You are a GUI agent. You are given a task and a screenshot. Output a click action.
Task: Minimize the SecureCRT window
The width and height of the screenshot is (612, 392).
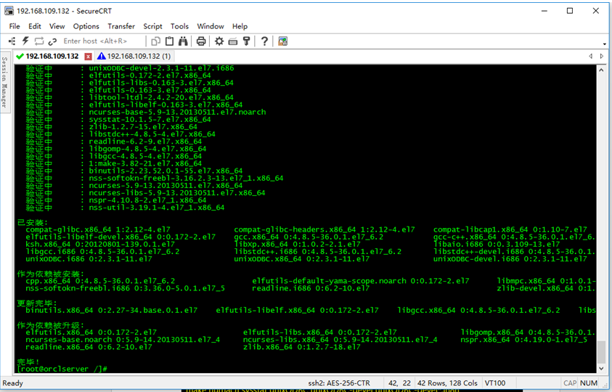click(544, 11)
